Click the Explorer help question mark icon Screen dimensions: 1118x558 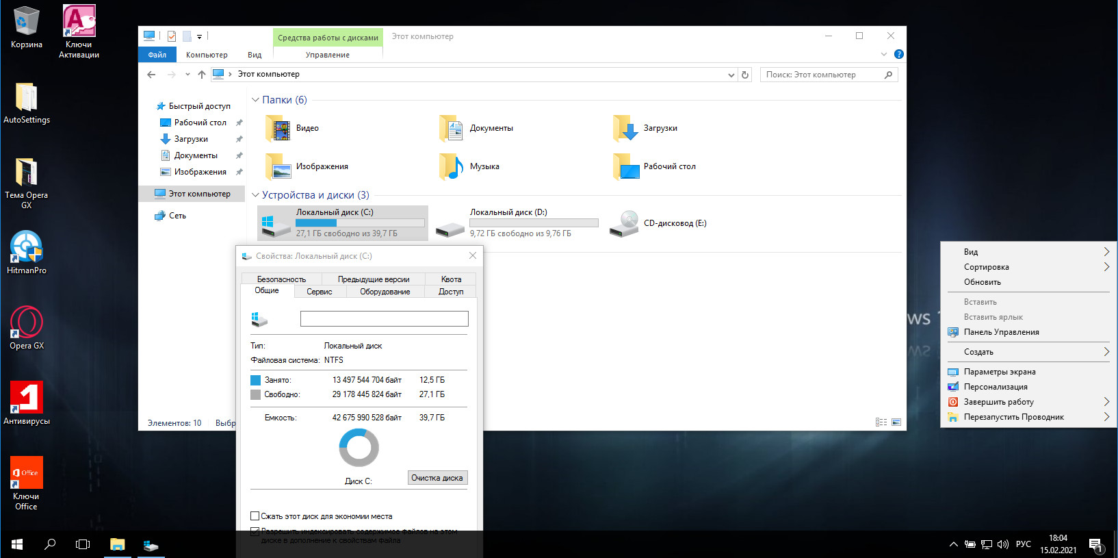click(x=898, y=54)
